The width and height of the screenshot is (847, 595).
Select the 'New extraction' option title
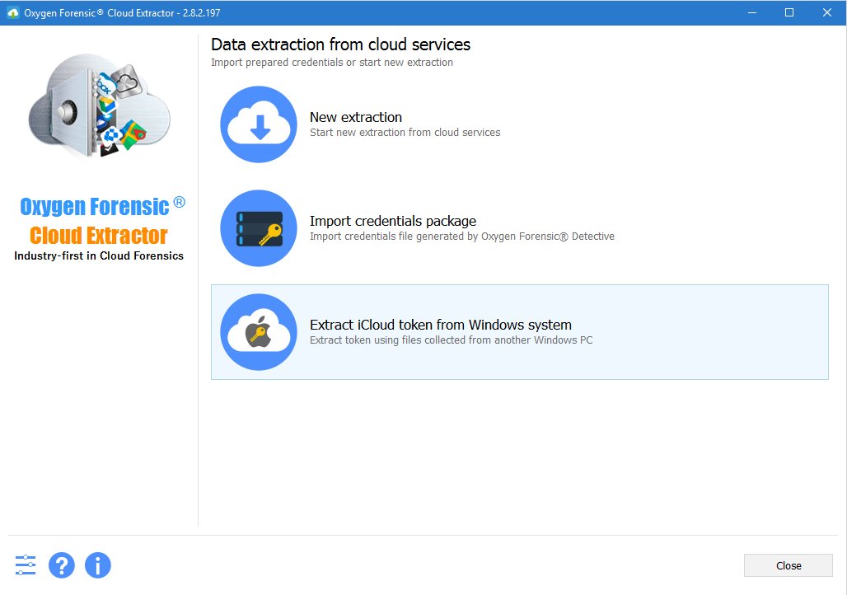pyautogui.click(x=355, y=117)
